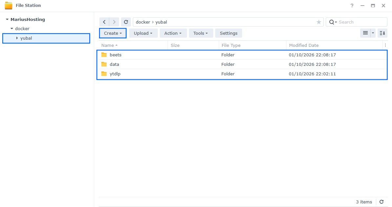
Task: Open the Action menu
Action: [x=173, y=33]
